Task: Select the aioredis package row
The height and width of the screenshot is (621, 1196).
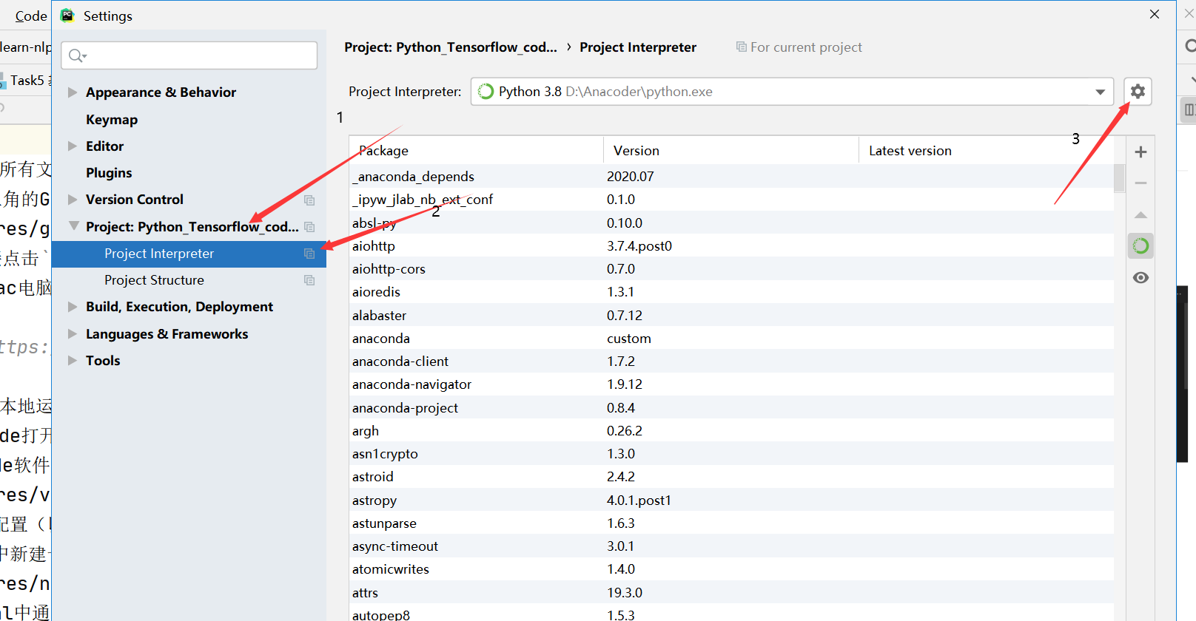Action: (731, 292)
